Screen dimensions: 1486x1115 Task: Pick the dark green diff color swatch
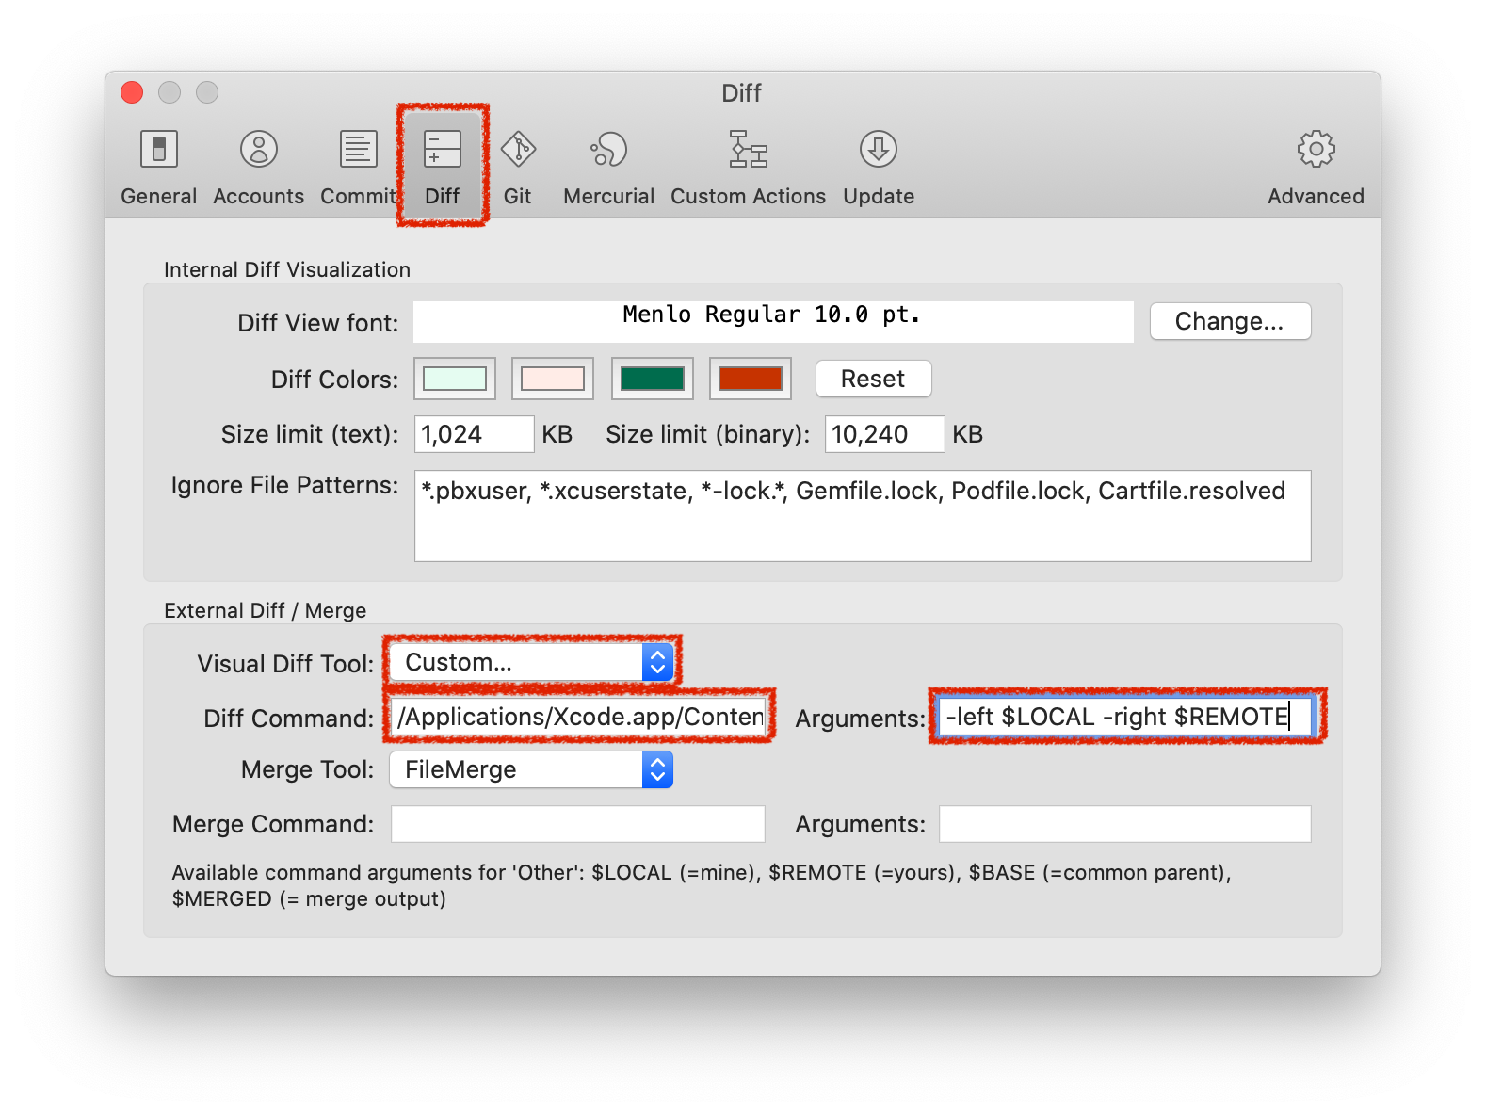point(653,379)
